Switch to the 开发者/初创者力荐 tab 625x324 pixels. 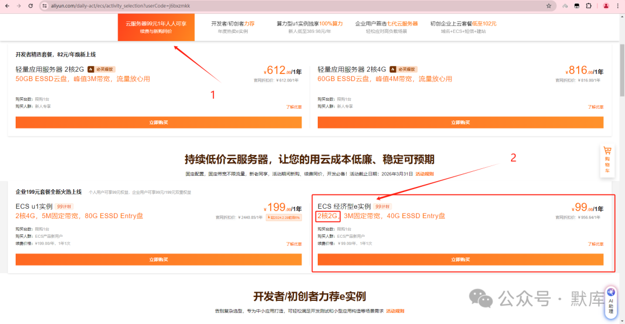[x=233, y=27]
